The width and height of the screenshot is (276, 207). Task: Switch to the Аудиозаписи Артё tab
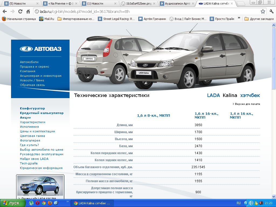coord(177,4)
